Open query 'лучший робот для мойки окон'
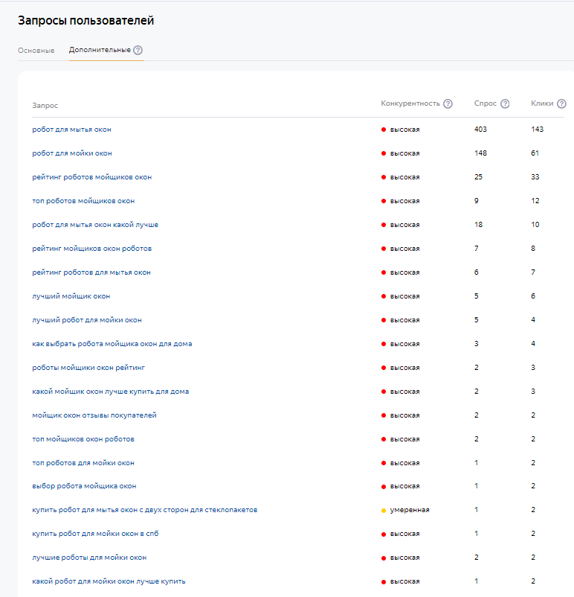Viewport: 574px width, 597px height. coord(87,320)
